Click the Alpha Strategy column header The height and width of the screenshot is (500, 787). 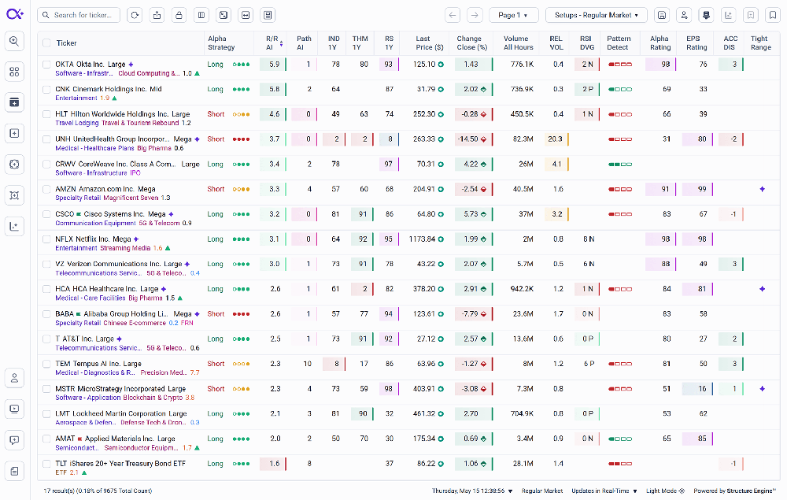tap(221, 43)
